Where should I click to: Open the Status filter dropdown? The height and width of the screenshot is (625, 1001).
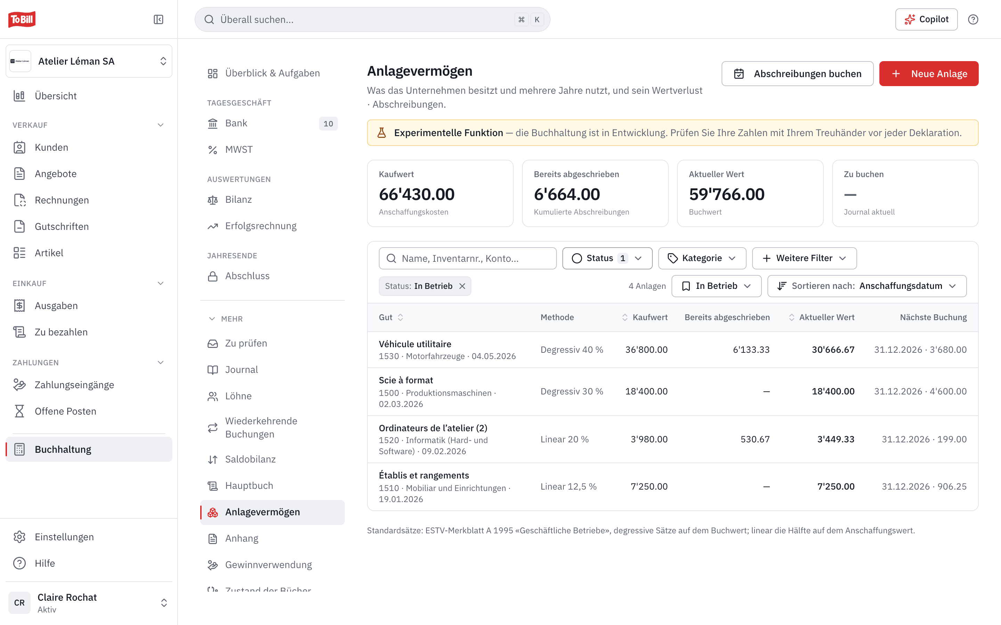[x=607, y=258]
